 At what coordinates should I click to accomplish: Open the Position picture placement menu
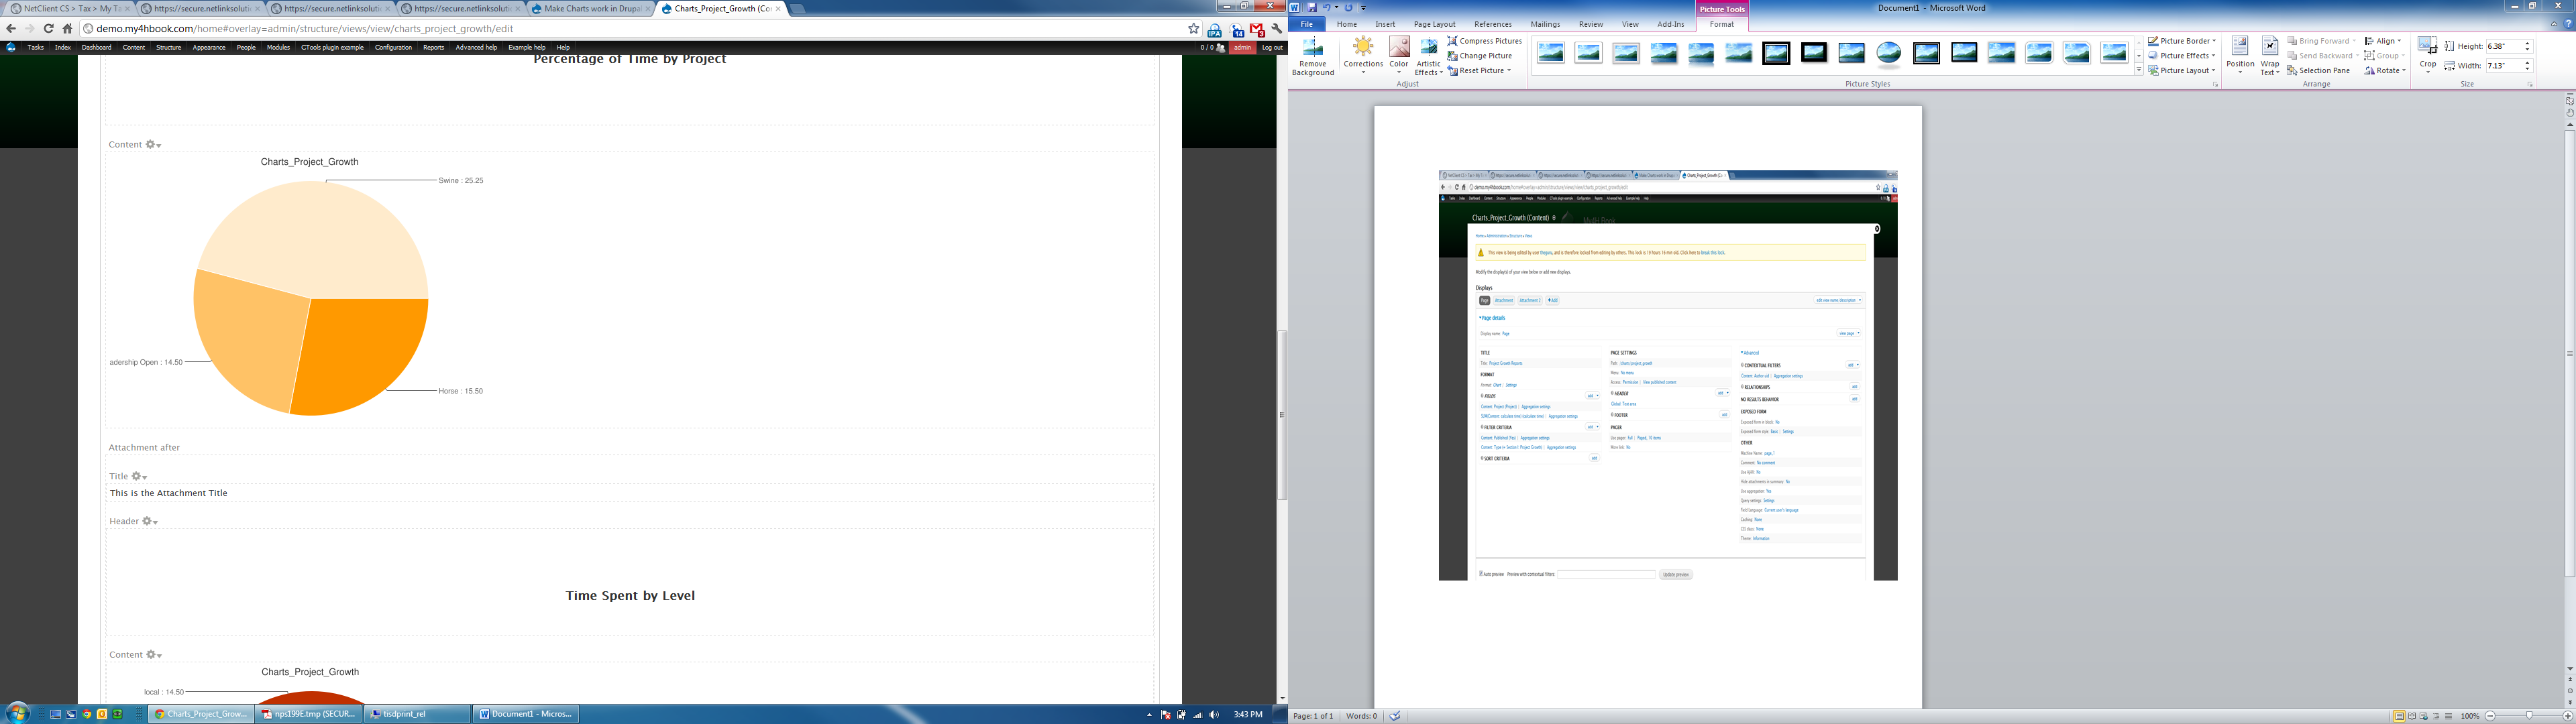[2240, 56]
